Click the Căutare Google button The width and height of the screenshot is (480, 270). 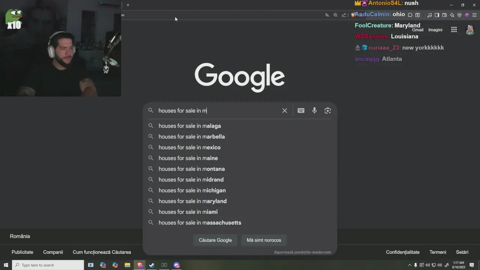[215, 240]
